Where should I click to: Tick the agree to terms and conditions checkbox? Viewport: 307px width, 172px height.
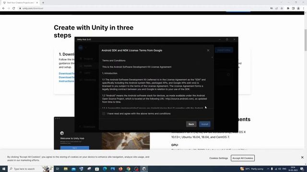[104, 114]
